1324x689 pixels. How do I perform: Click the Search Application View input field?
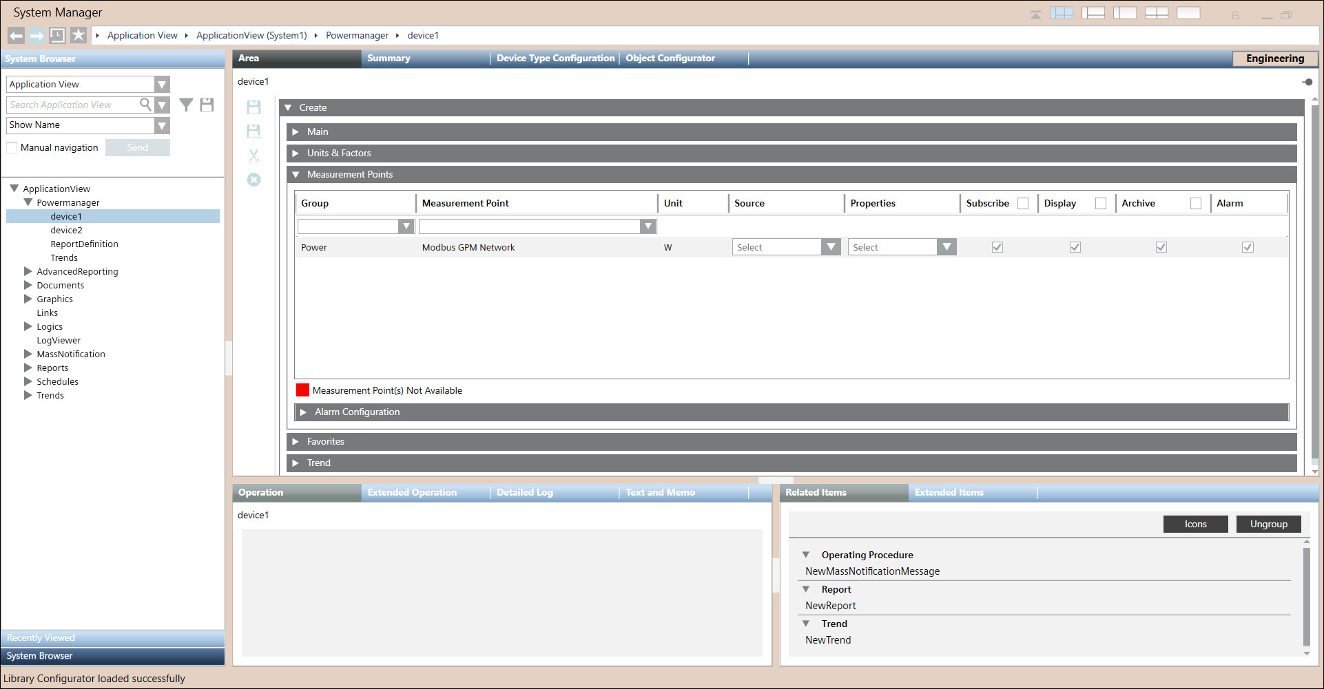[72, 105]
